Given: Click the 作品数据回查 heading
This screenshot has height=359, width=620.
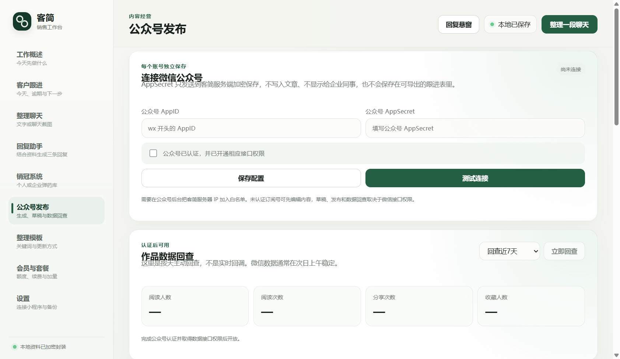Looking at the screenshot, I should pos(168,257).
